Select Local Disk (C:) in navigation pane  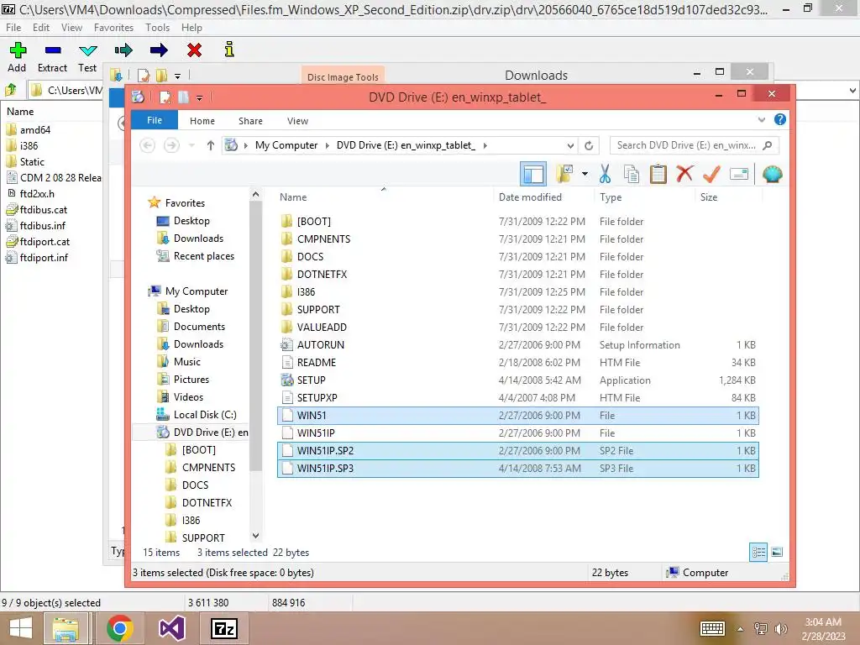pyautogui.click(x=205, y=415)
